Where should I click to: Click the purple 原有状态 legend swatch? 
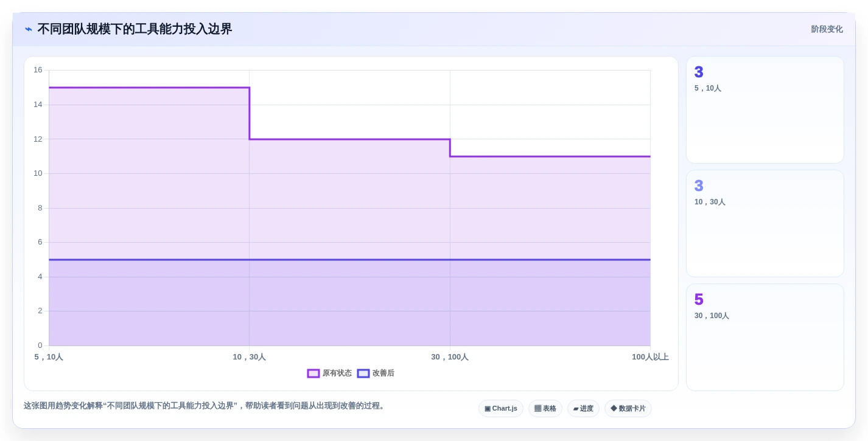tap(313, 373)
